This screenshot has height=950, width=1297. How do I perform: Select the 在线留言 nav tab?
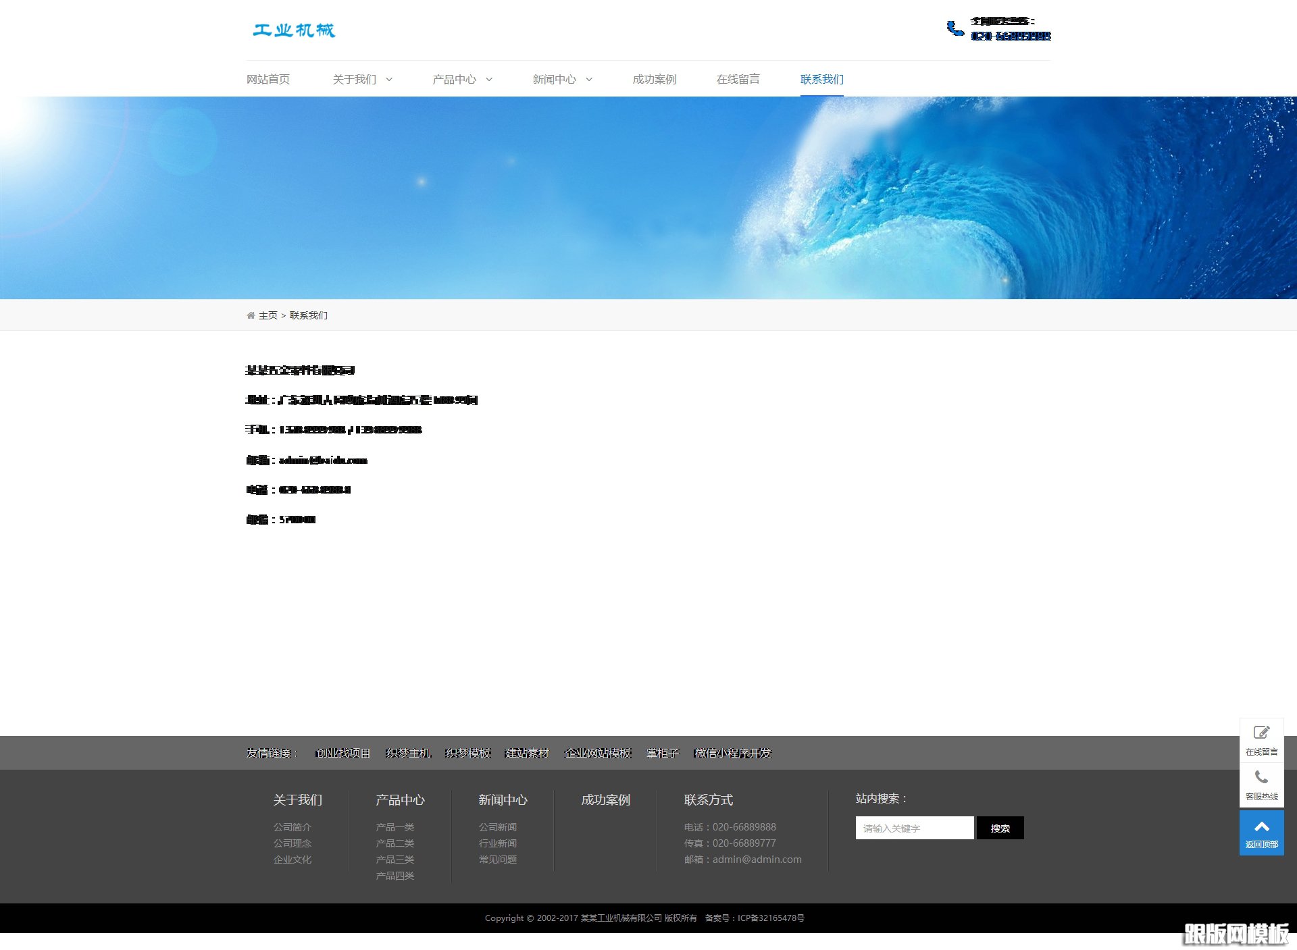click(738, 80)
